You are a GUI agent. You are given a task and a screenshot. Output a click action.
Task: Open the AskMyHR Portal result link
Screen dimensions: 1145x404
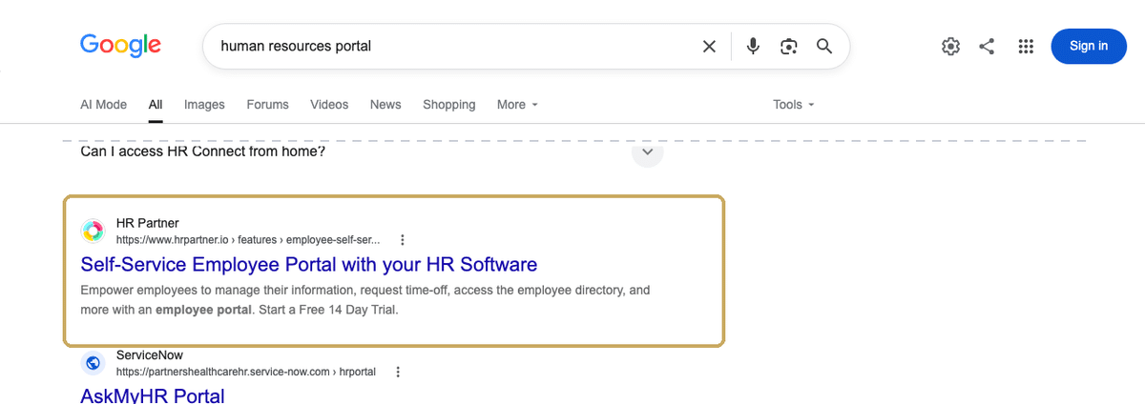pos(153,395)
